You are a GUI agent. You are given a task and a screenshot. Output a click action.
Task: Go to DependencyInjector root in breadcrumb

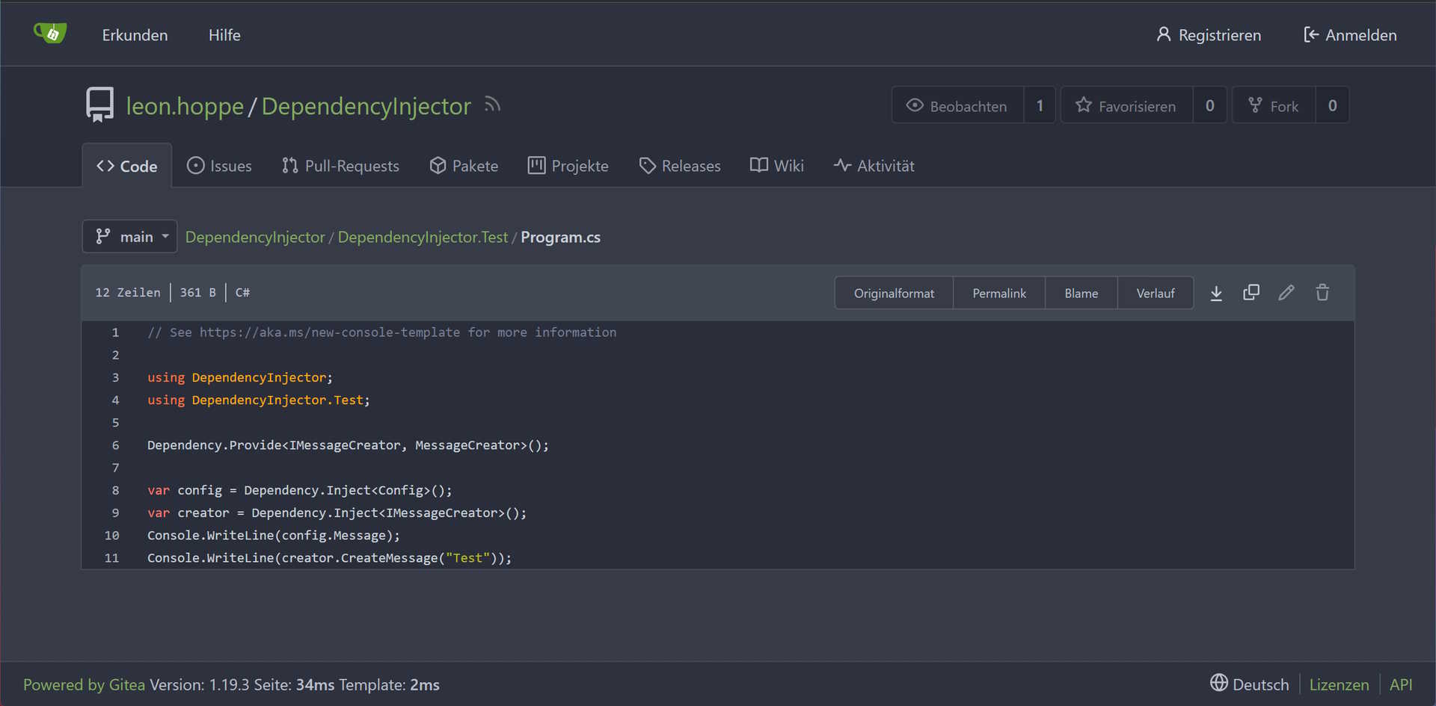tap(255, 237)
